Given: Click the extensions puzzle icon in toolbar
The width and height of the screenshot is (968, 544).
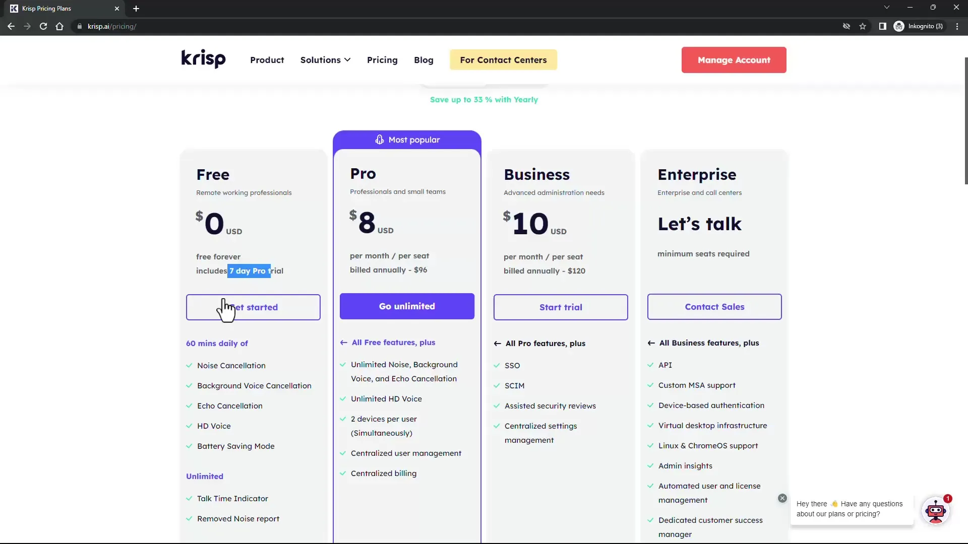Looking at the screenshot, I should (x=883, y=26).
